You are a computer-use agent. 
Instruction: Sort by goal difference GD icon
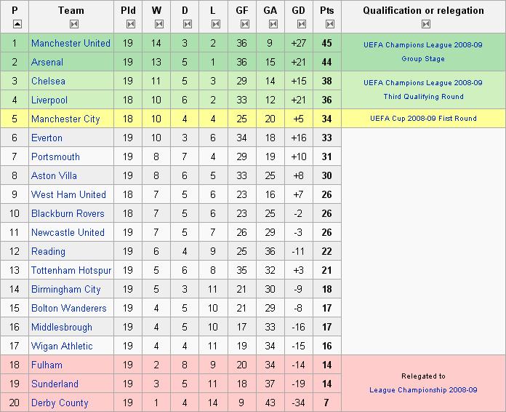click(302, 24)
